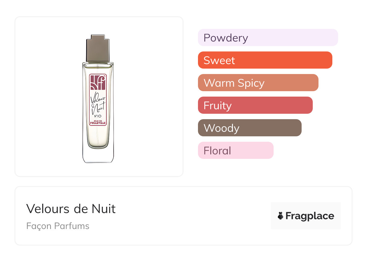Screen dimensions: 367x260
Task: Select the Powdery accord bar
Action: 268,38
